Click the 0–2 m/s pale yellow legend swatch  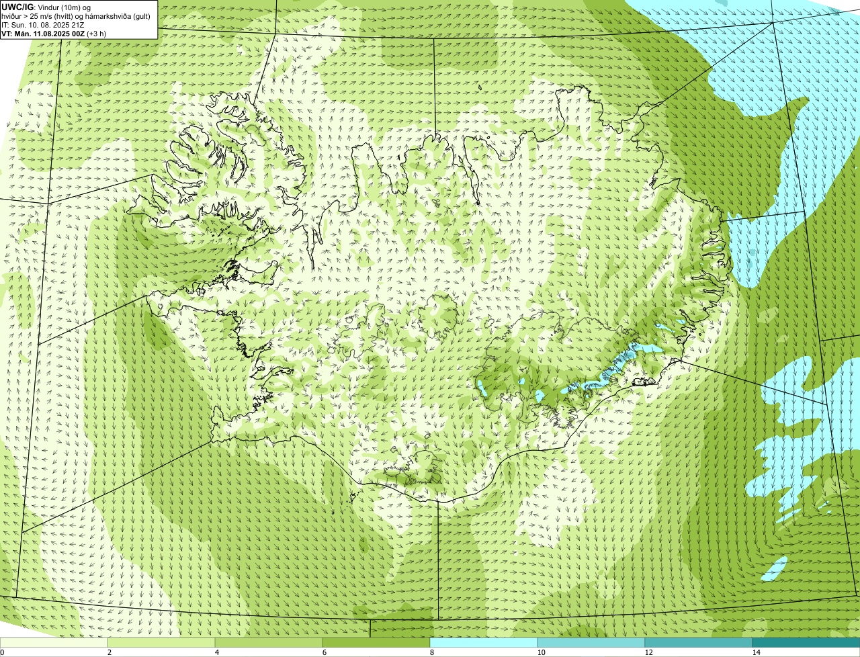(x=54, y=642)
